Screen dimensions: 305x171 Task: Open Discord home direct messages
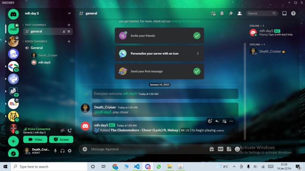tap(13, 14)
